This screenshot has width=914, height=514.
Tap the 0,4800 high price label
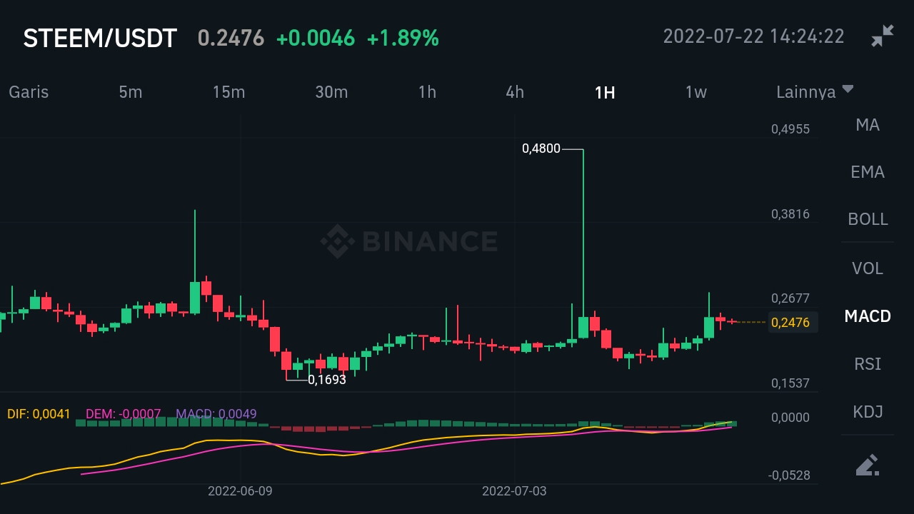click(x=541, y=148)
